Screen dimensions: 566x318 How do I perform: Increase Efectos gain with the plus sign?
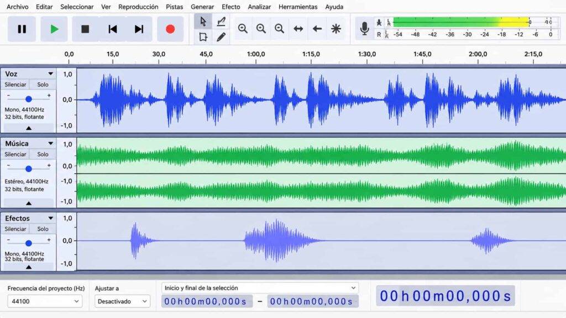[x=49, y=240]
